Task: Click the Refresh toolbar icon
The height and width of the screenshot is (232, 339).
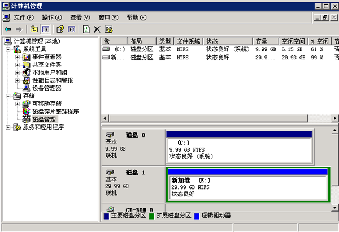Action: pos(86,29)
